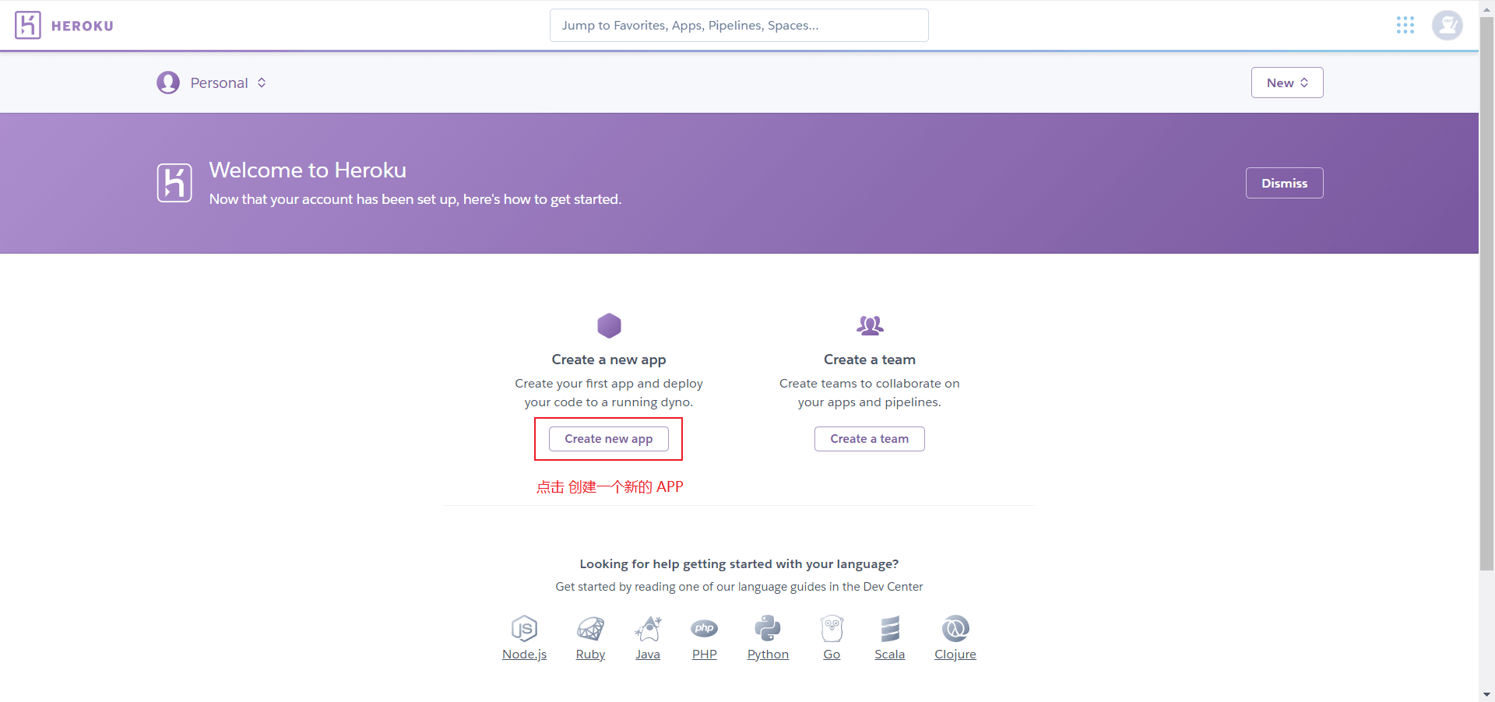Click the Java language icon
This screenshot has width=1495, height=702.
pyautogui.click(x=648, y=628)
